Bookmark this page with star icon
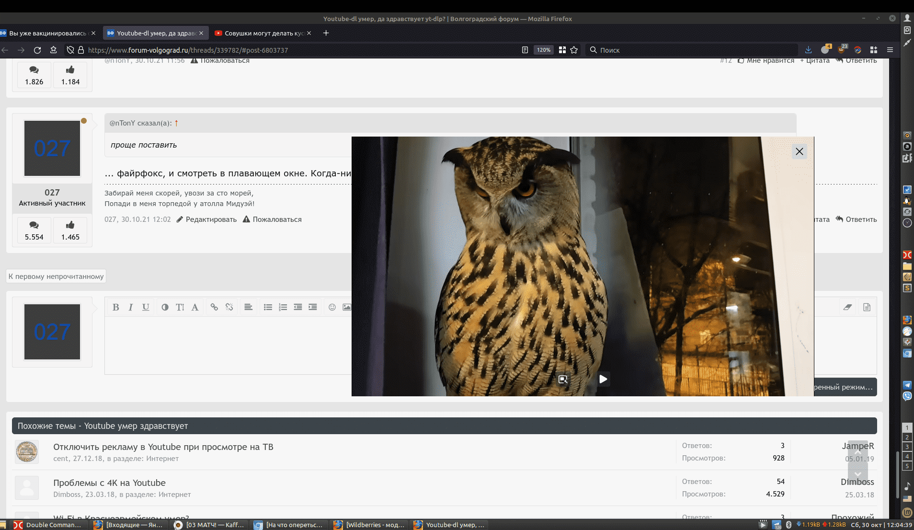 click(x=574, y=50)
